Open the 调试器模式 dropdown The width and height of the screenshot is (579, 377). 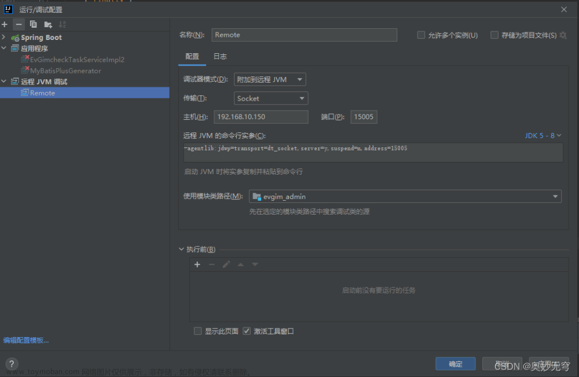tap(270, 79)
